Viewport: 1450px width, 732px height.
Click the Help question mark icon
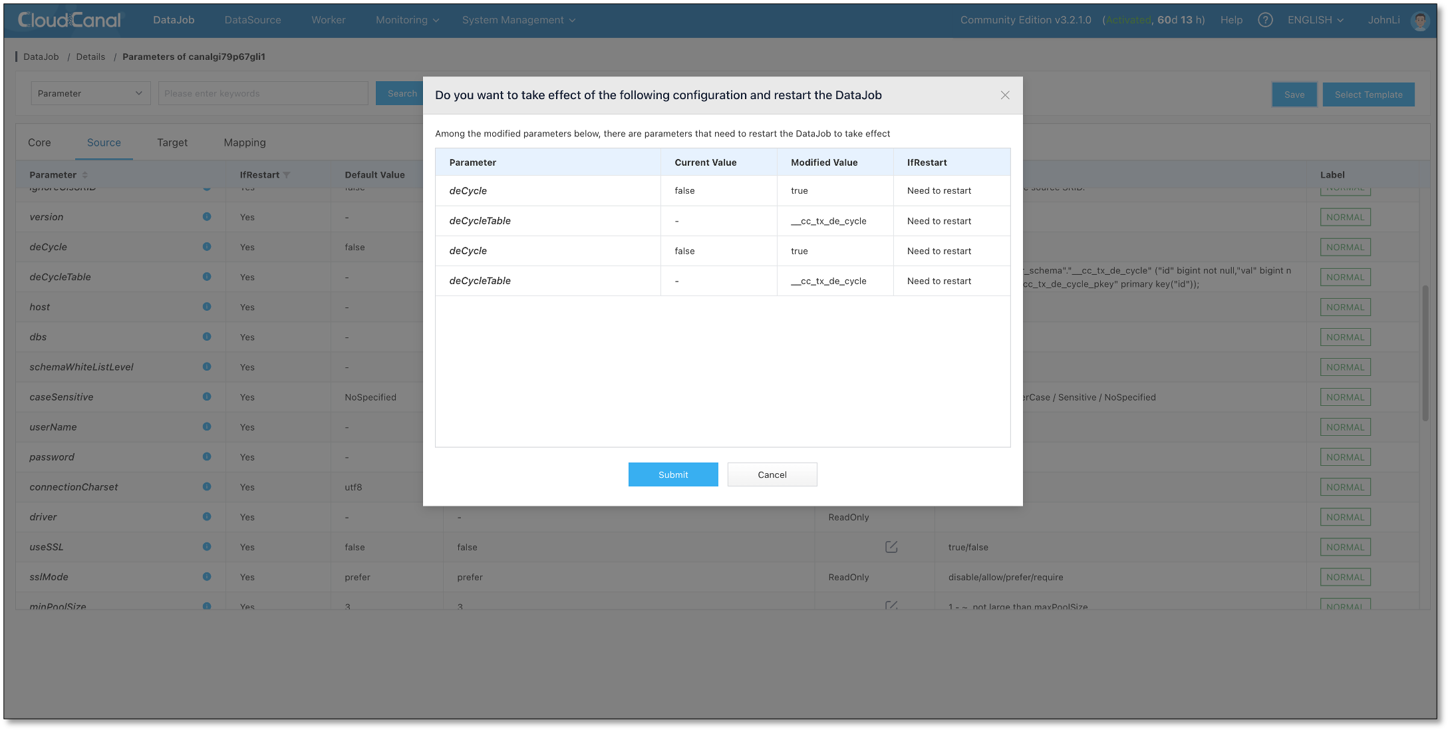point(1265,20)
